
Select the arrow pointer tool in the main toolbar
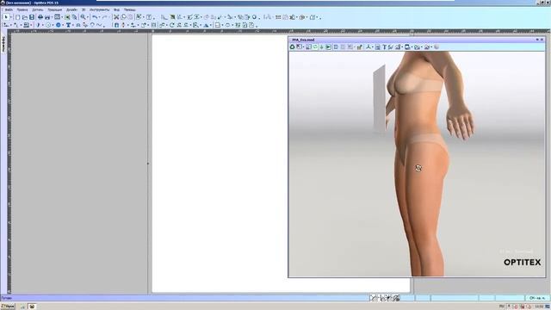[x=6, y=17]
